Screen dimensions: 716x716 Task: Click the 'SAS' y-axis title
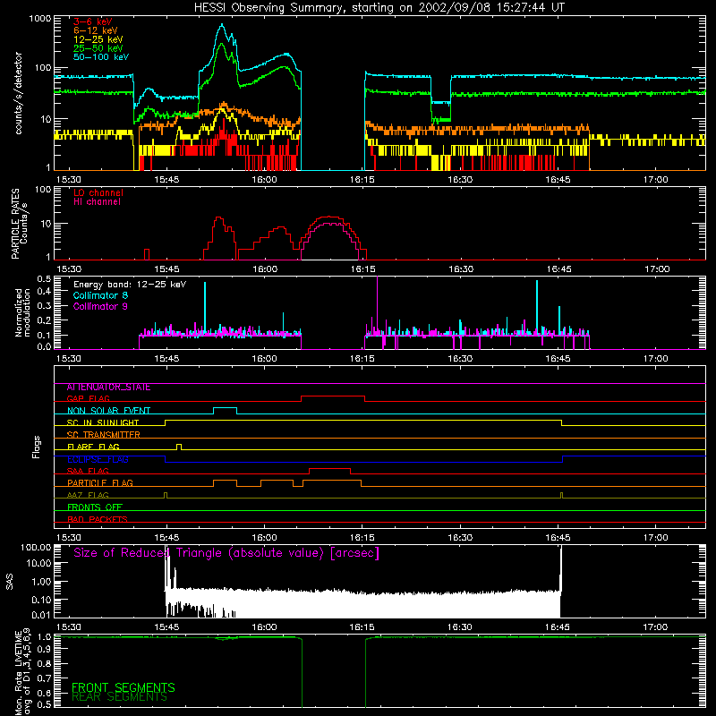tap(10, 582)
